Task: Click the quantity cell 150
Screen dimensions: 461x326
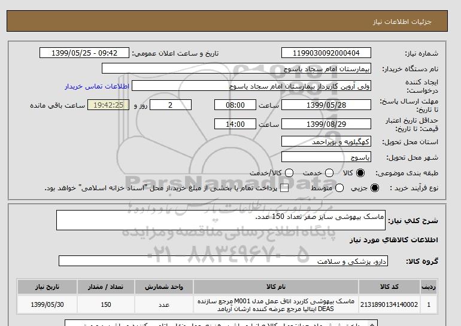Action: coord(106,304)
